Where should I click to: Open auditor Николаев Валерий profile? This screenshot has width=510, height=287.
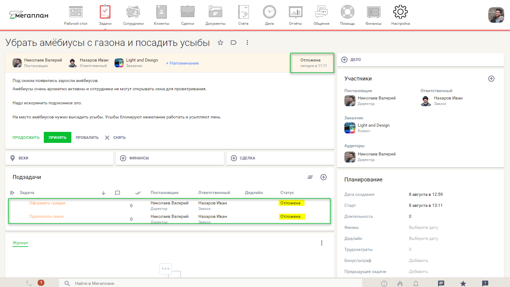click(377, 154)
